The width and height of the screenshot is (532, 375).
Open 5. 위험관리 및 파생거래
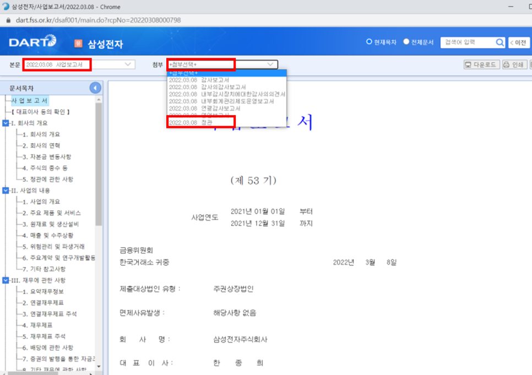click(53, 246)
